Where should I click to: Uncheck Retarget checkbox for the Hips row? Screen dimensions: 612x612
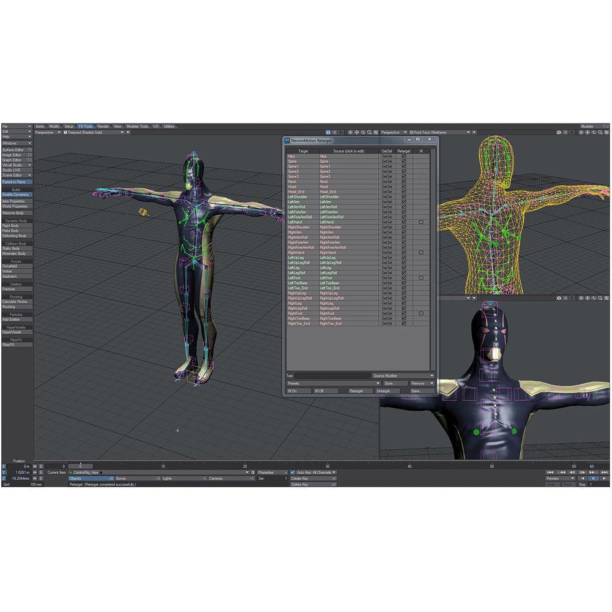[404, 157]
